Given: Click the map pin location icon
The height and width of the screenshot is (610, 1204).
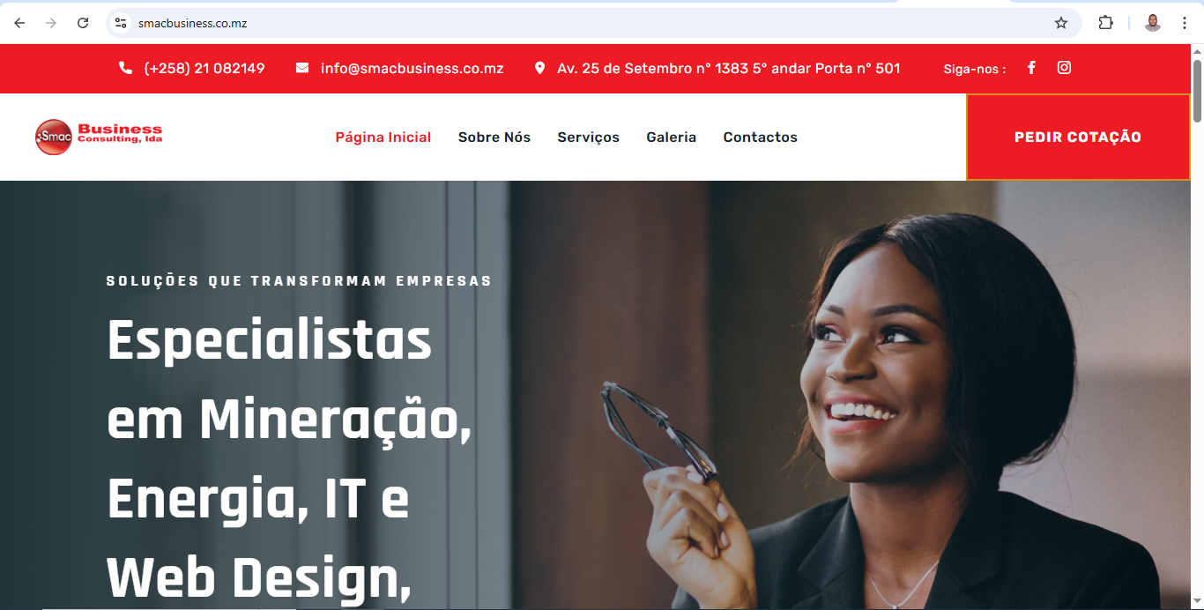Looking at the screenshot, I should coord(540,68).
